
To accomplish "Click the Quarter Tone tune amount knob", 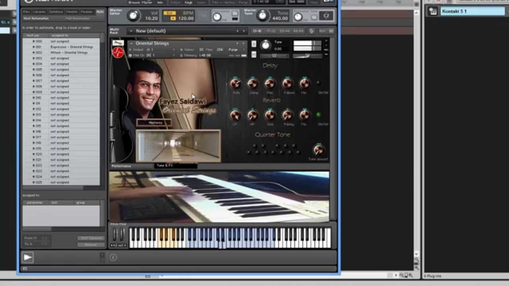I will 318,150.
